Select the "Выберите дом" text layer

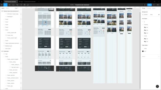pyautogui.click(x=9, y=46)
